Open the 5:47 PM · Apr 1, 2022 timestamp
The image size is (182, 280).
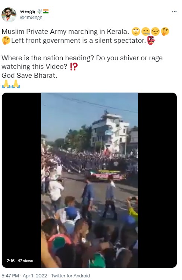24,276
